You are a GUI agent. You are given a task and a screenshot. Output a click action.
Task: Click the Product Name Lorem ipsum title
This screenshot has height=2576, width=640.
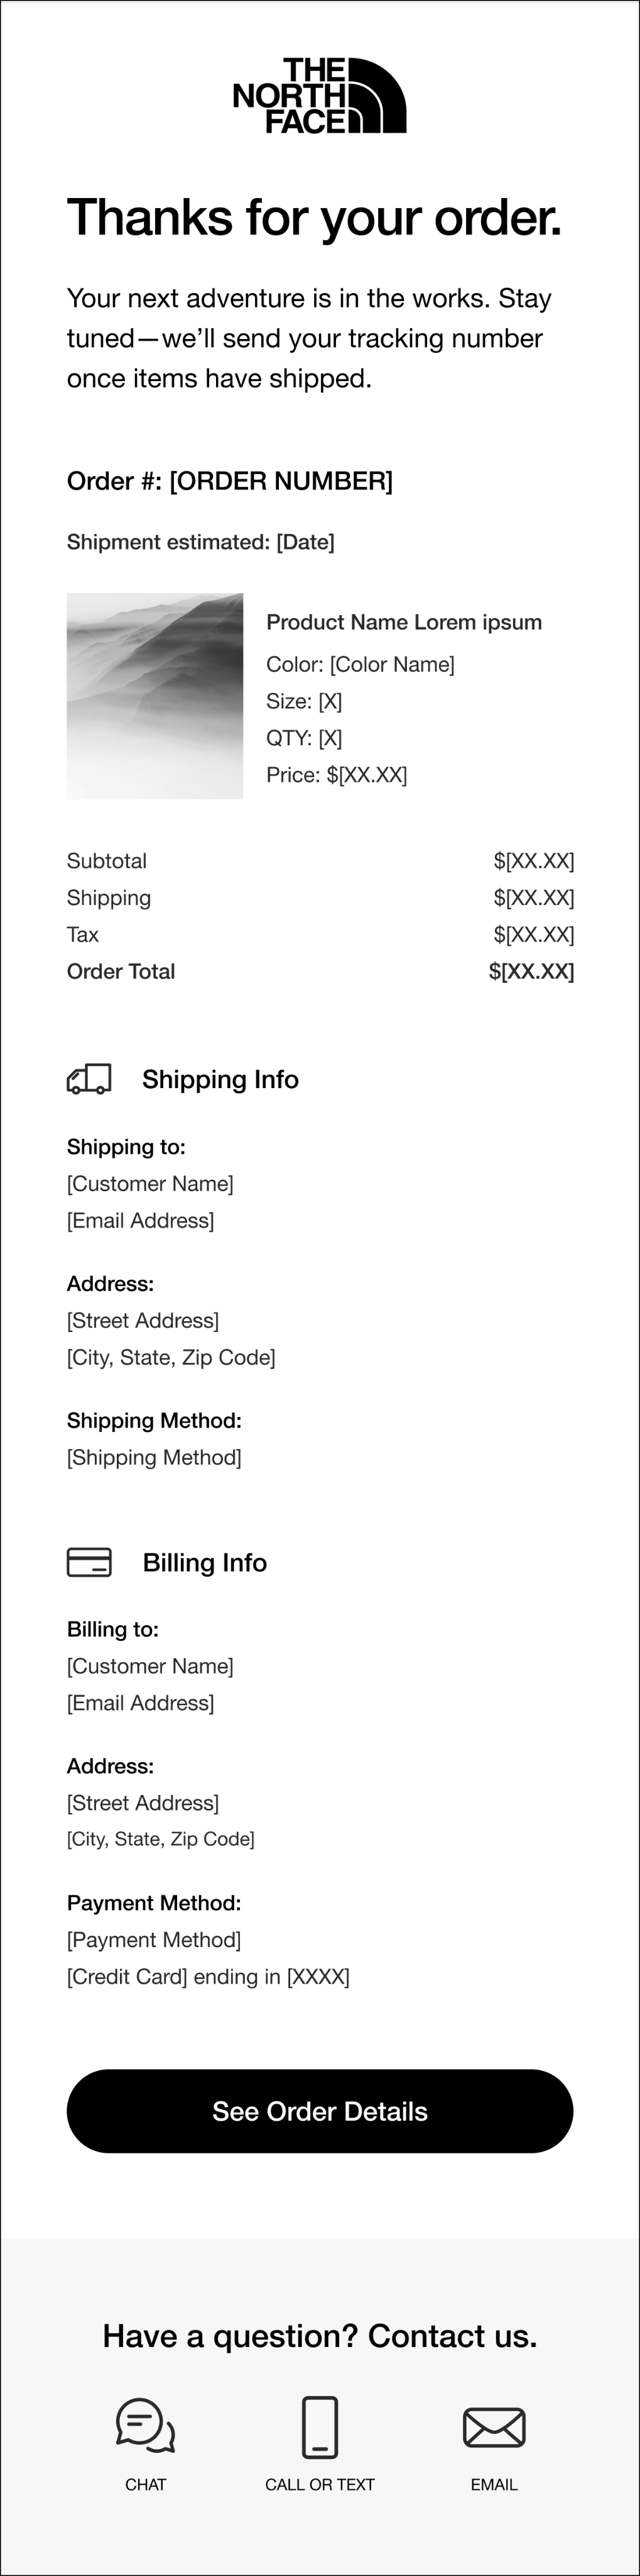click(404, 622)
